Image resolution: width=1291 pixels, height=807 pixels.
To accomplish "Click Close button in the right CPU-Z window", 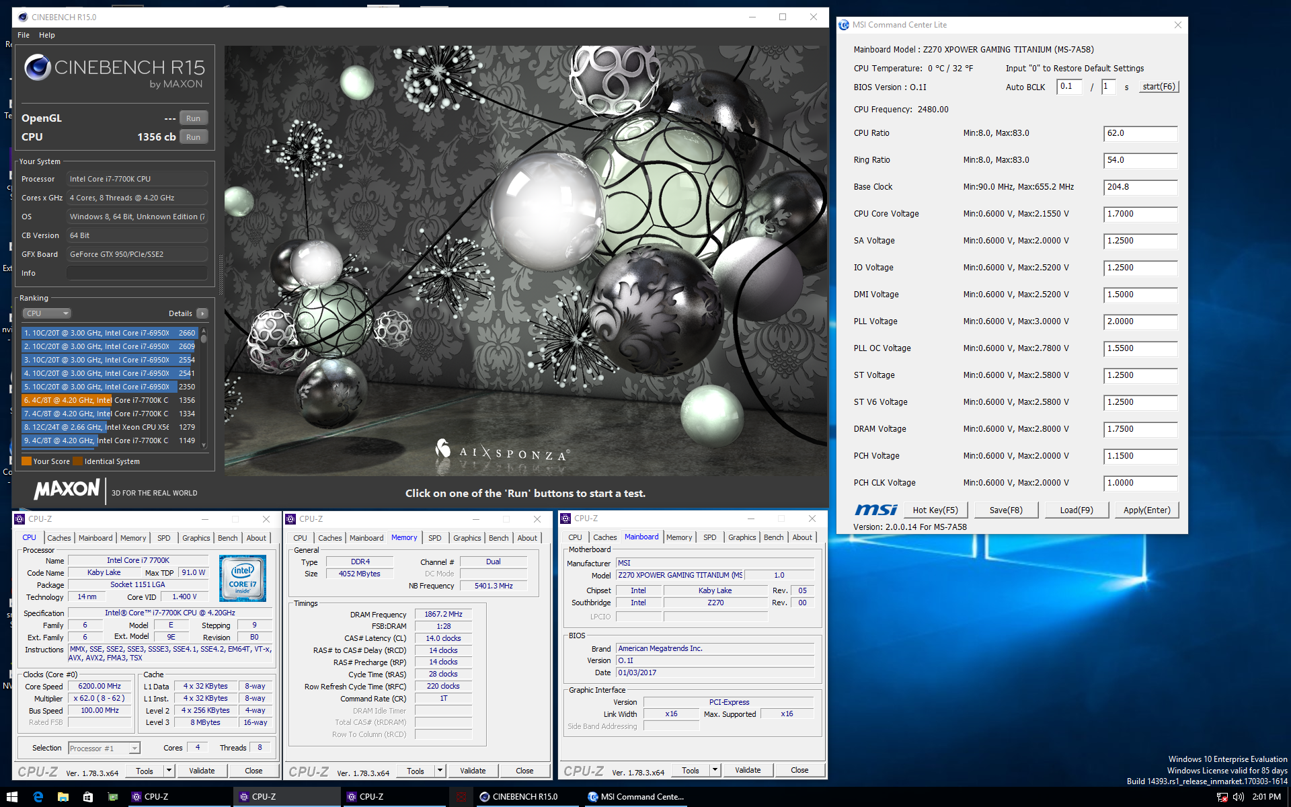I will [799, 770].
